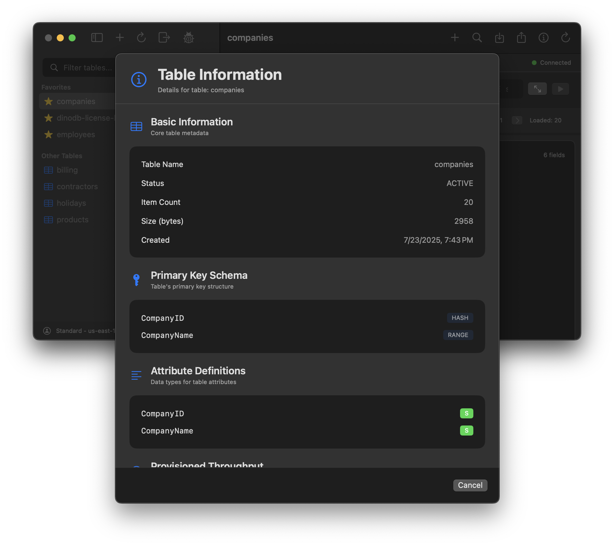
Task: Click the Table Name value companies
Action: pyautogui.click(x=454, y=164)
